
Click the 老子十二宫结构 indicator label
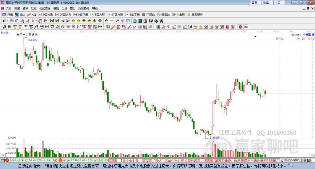(27, 35)
